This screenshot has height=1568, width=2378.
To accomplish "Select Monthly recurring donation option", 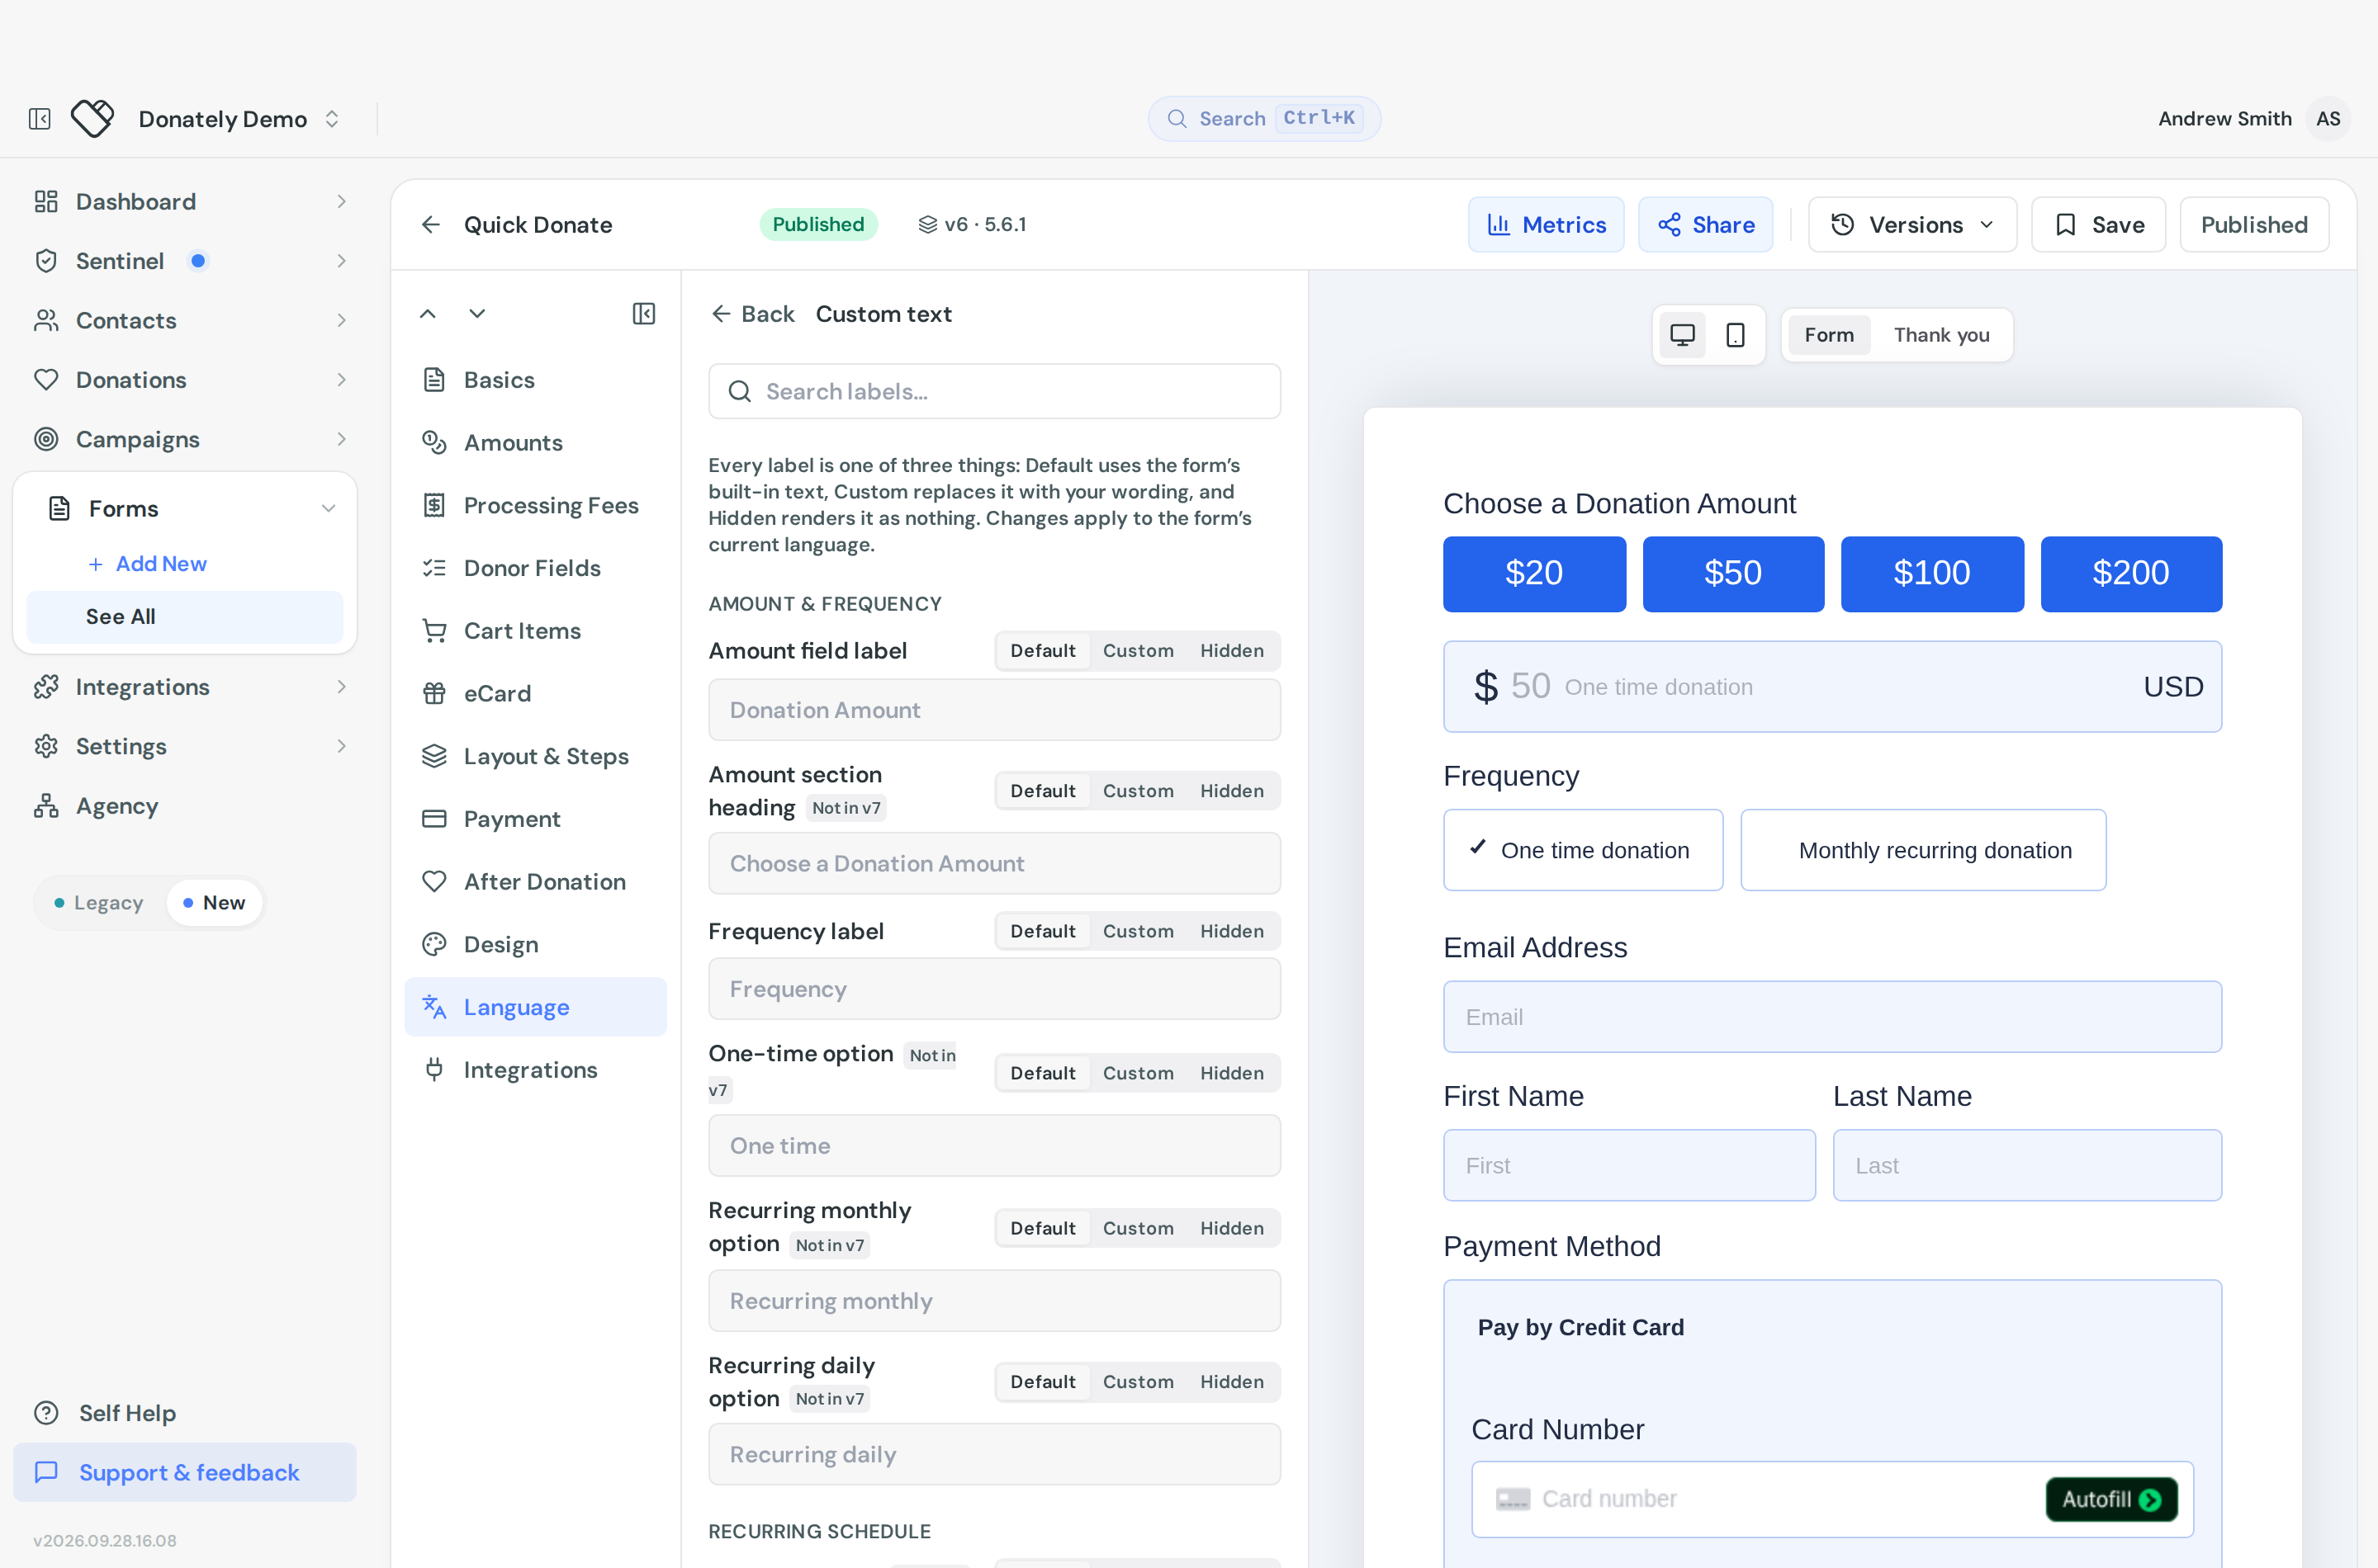I will coord(1923,851).
